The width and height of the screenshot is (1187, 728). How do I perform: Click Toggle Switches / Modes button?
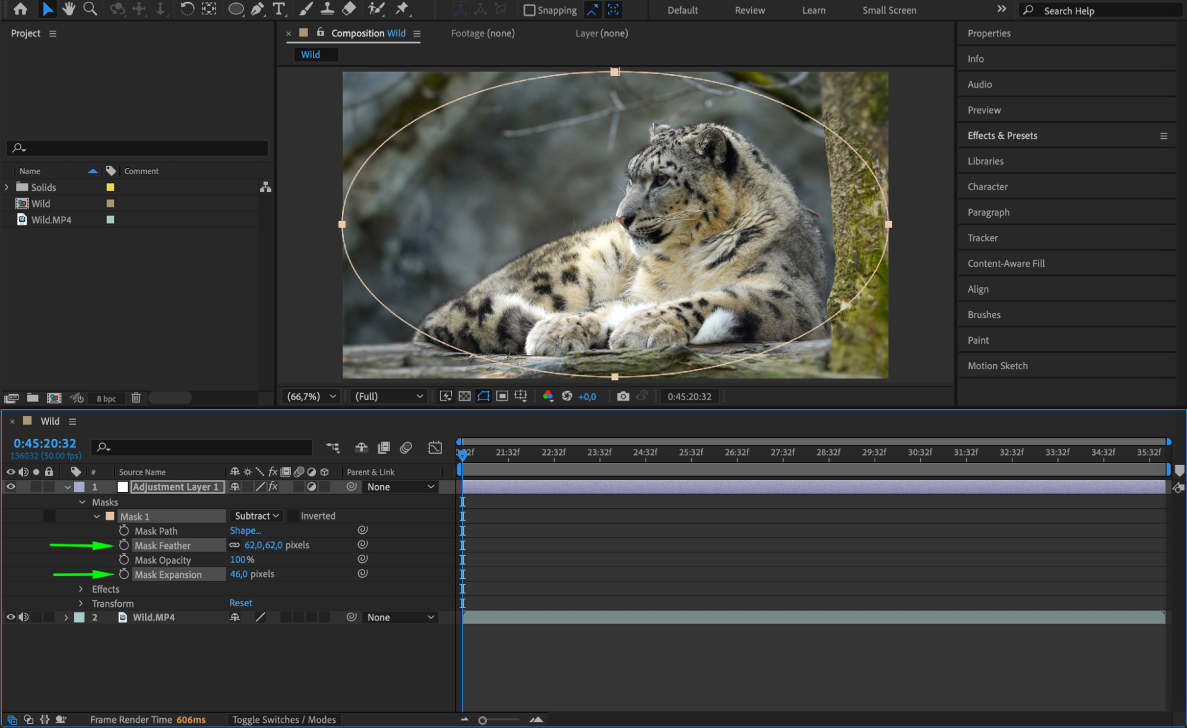(284, 720)
